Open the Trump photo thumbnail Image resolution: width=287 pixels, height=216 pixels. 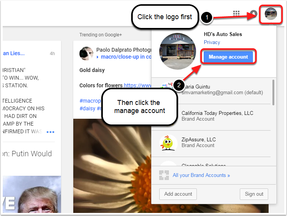click(x=32, y=194)
